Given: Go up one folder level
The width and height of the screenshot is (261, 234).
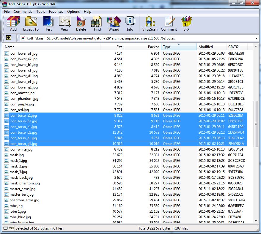Looking at the screenshot, I should click(x=9, y=38).
